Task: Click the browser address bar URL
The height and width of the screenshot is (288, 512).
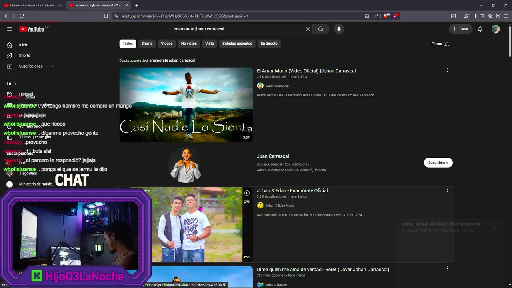Action: point(185,16)
